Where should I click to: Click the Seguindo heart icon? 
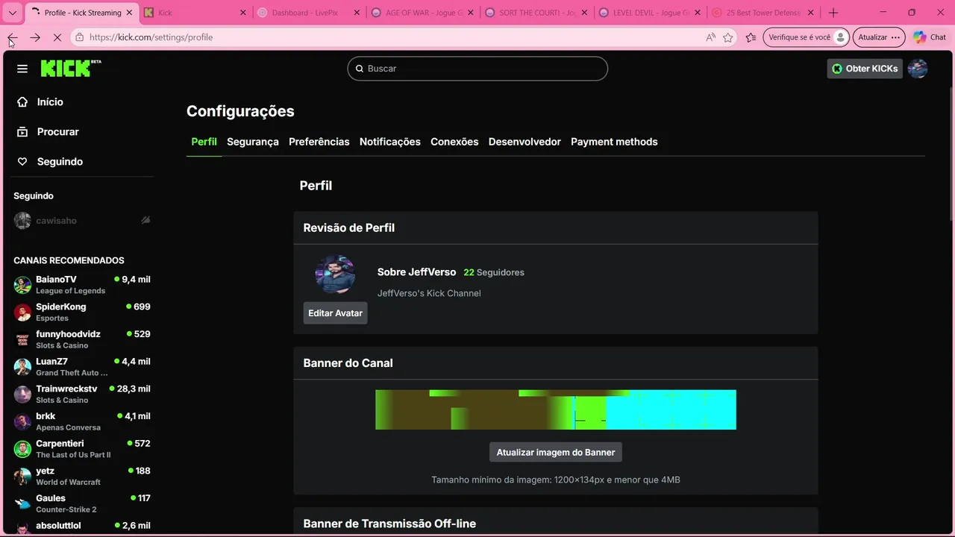pyautogui.click(x=22, y=162)
